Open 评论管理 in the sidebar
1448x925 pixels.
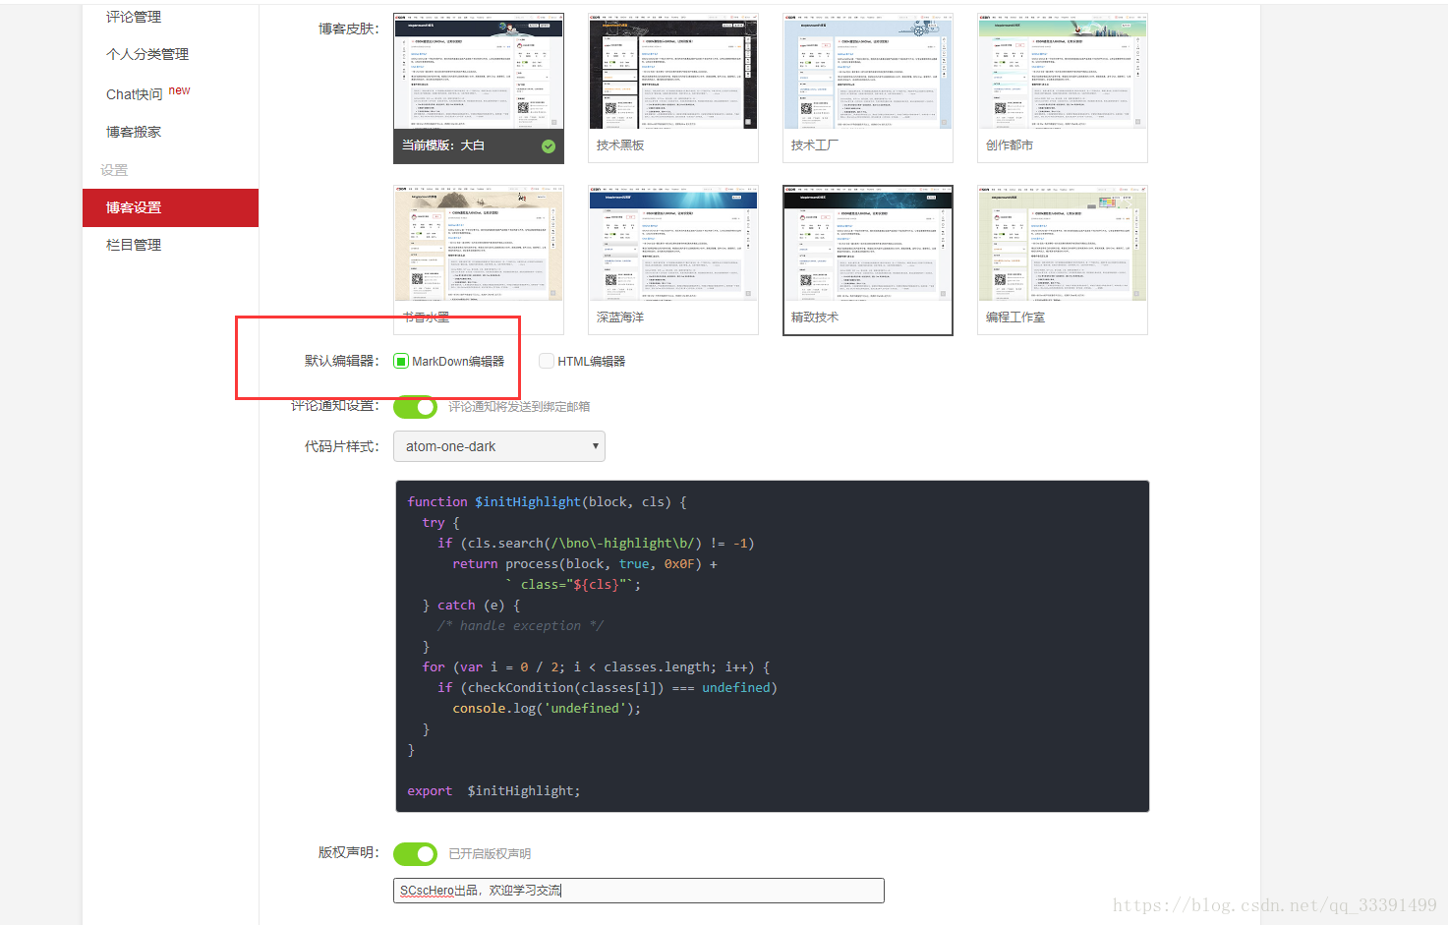(134, 17)
